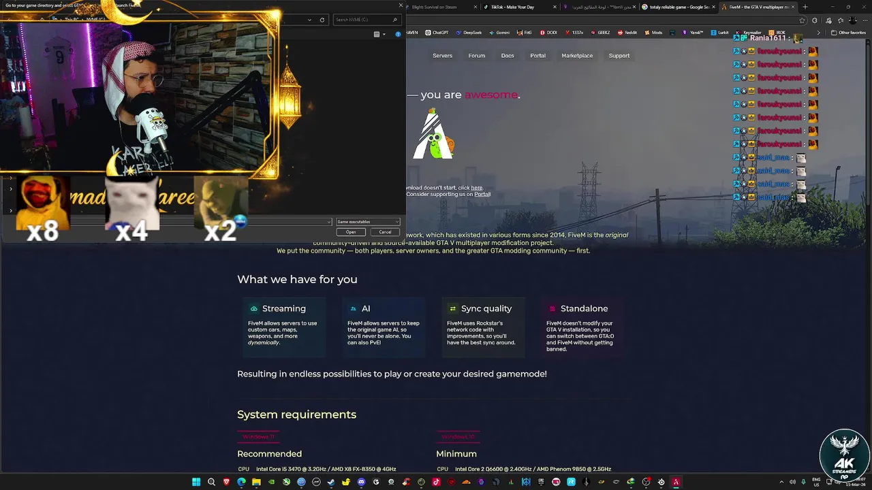
Task: Open the Lurkit bookmark
Action: pyautogui.click(x=719, y=33)
